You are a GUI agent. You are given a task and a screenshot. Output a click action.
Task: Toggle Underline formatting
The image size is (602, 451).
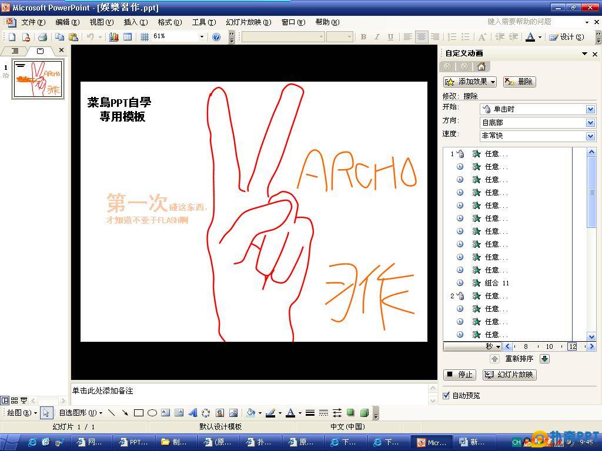click(x=390, y=37)
